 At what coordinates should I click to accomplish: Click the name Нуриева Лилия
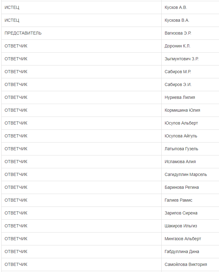tap(180, 97)
